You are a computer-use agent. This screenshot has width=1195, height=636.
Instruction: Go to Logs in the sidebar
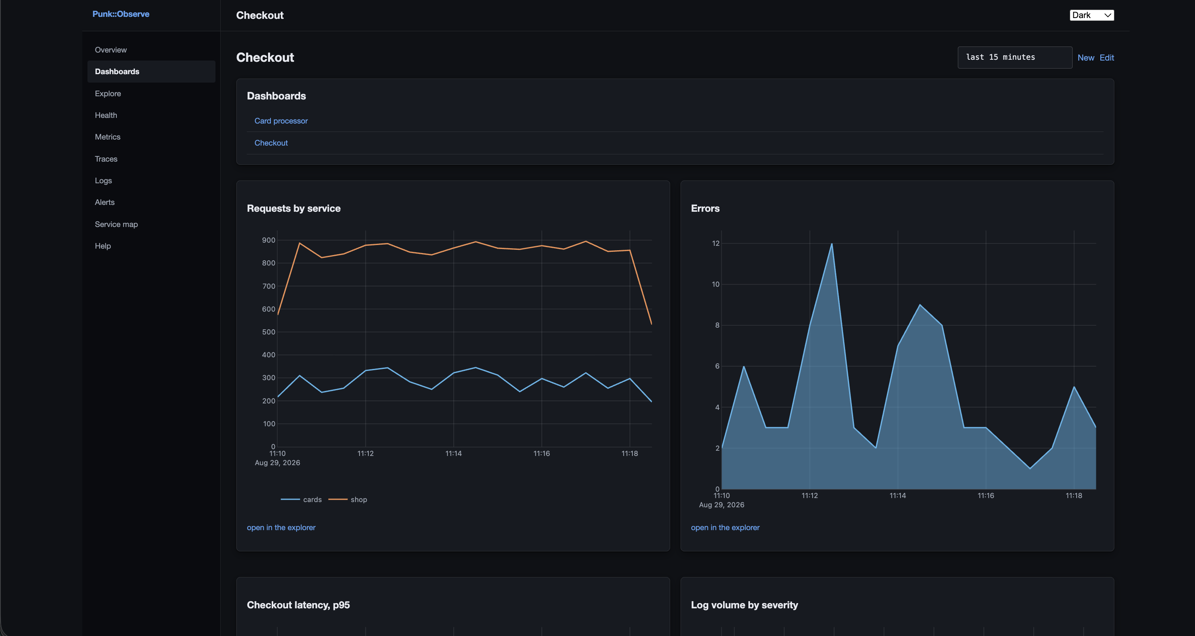(151, 180)
